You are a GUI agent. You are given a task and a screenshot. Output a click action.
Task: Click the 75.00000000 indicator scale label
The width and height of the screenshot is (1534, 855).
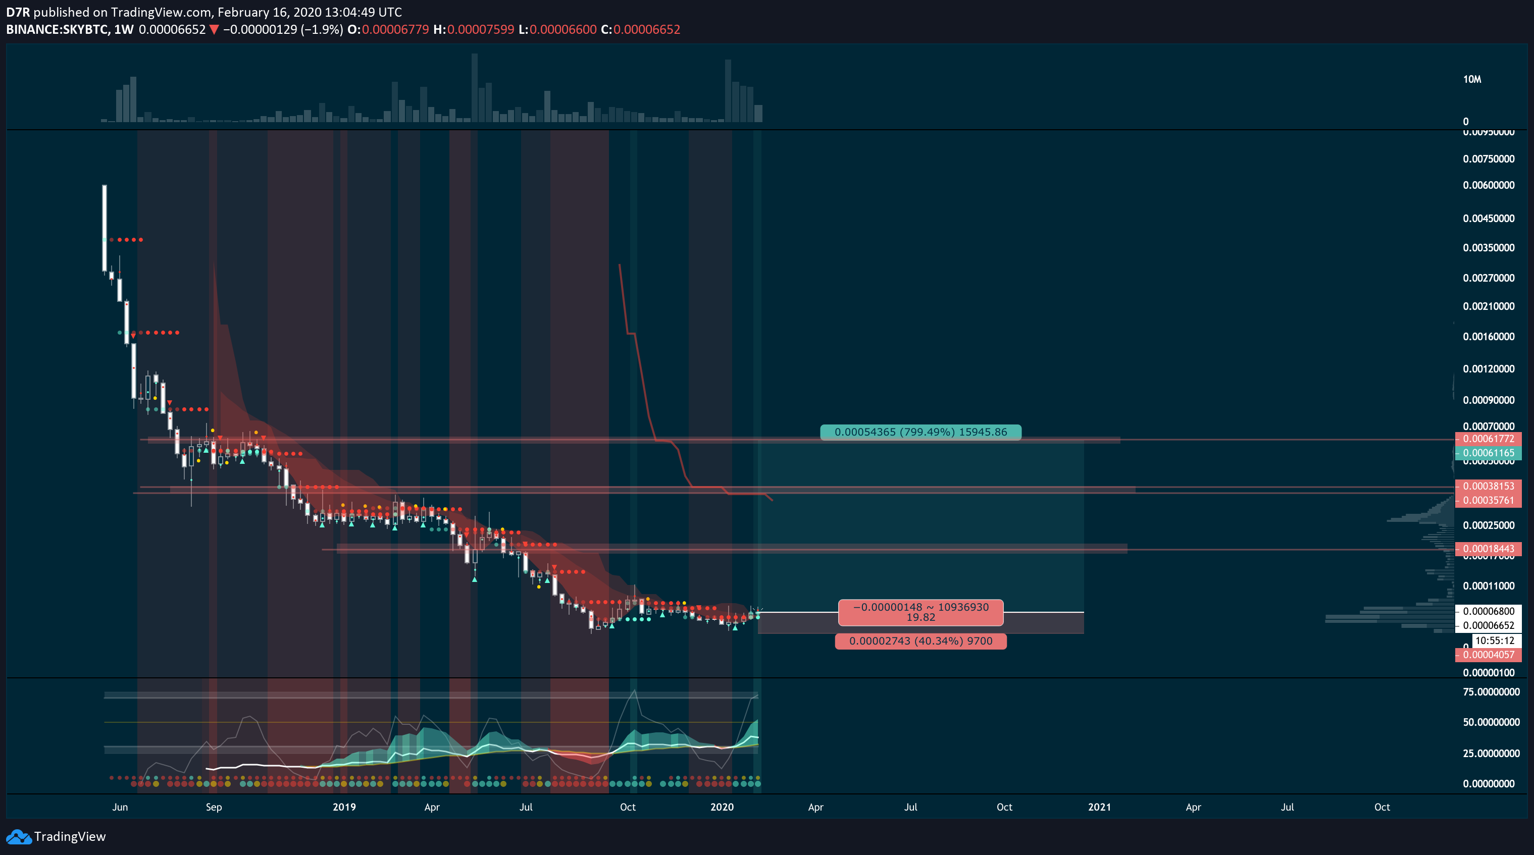point(1491,692)
